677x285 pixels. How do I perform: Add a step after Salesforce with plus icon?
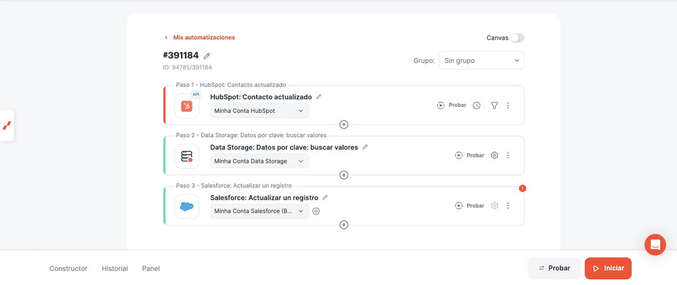[344, 225]
